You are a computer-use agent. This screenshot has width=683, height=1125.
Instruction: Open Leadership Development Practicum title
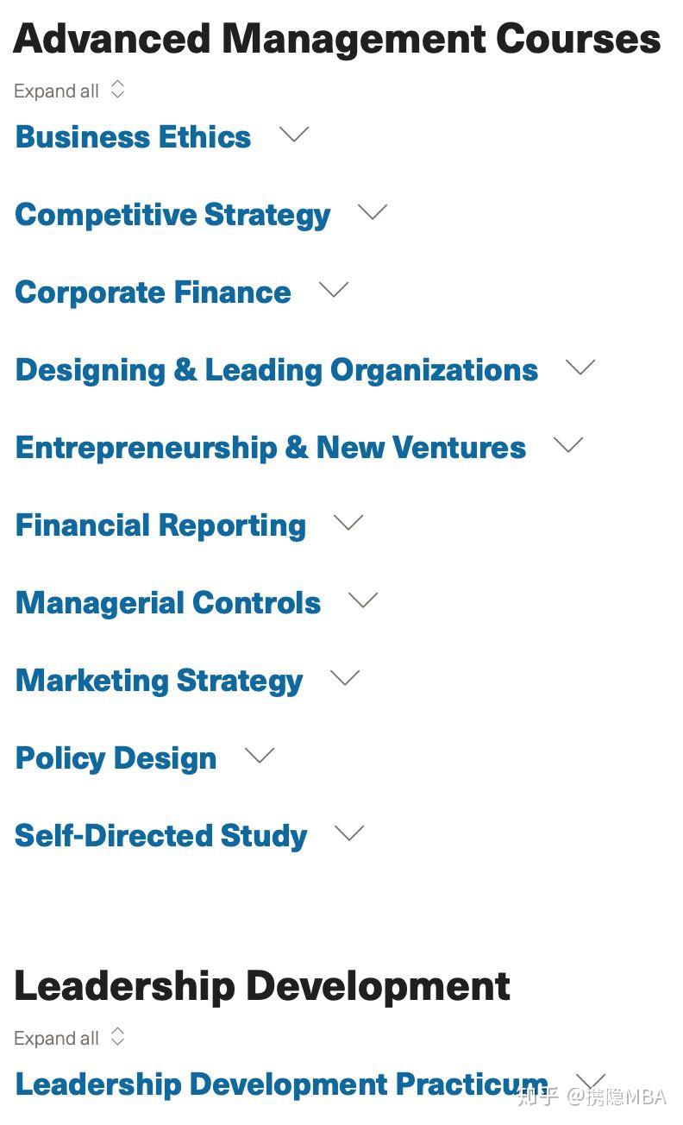tap(281, 1084)
